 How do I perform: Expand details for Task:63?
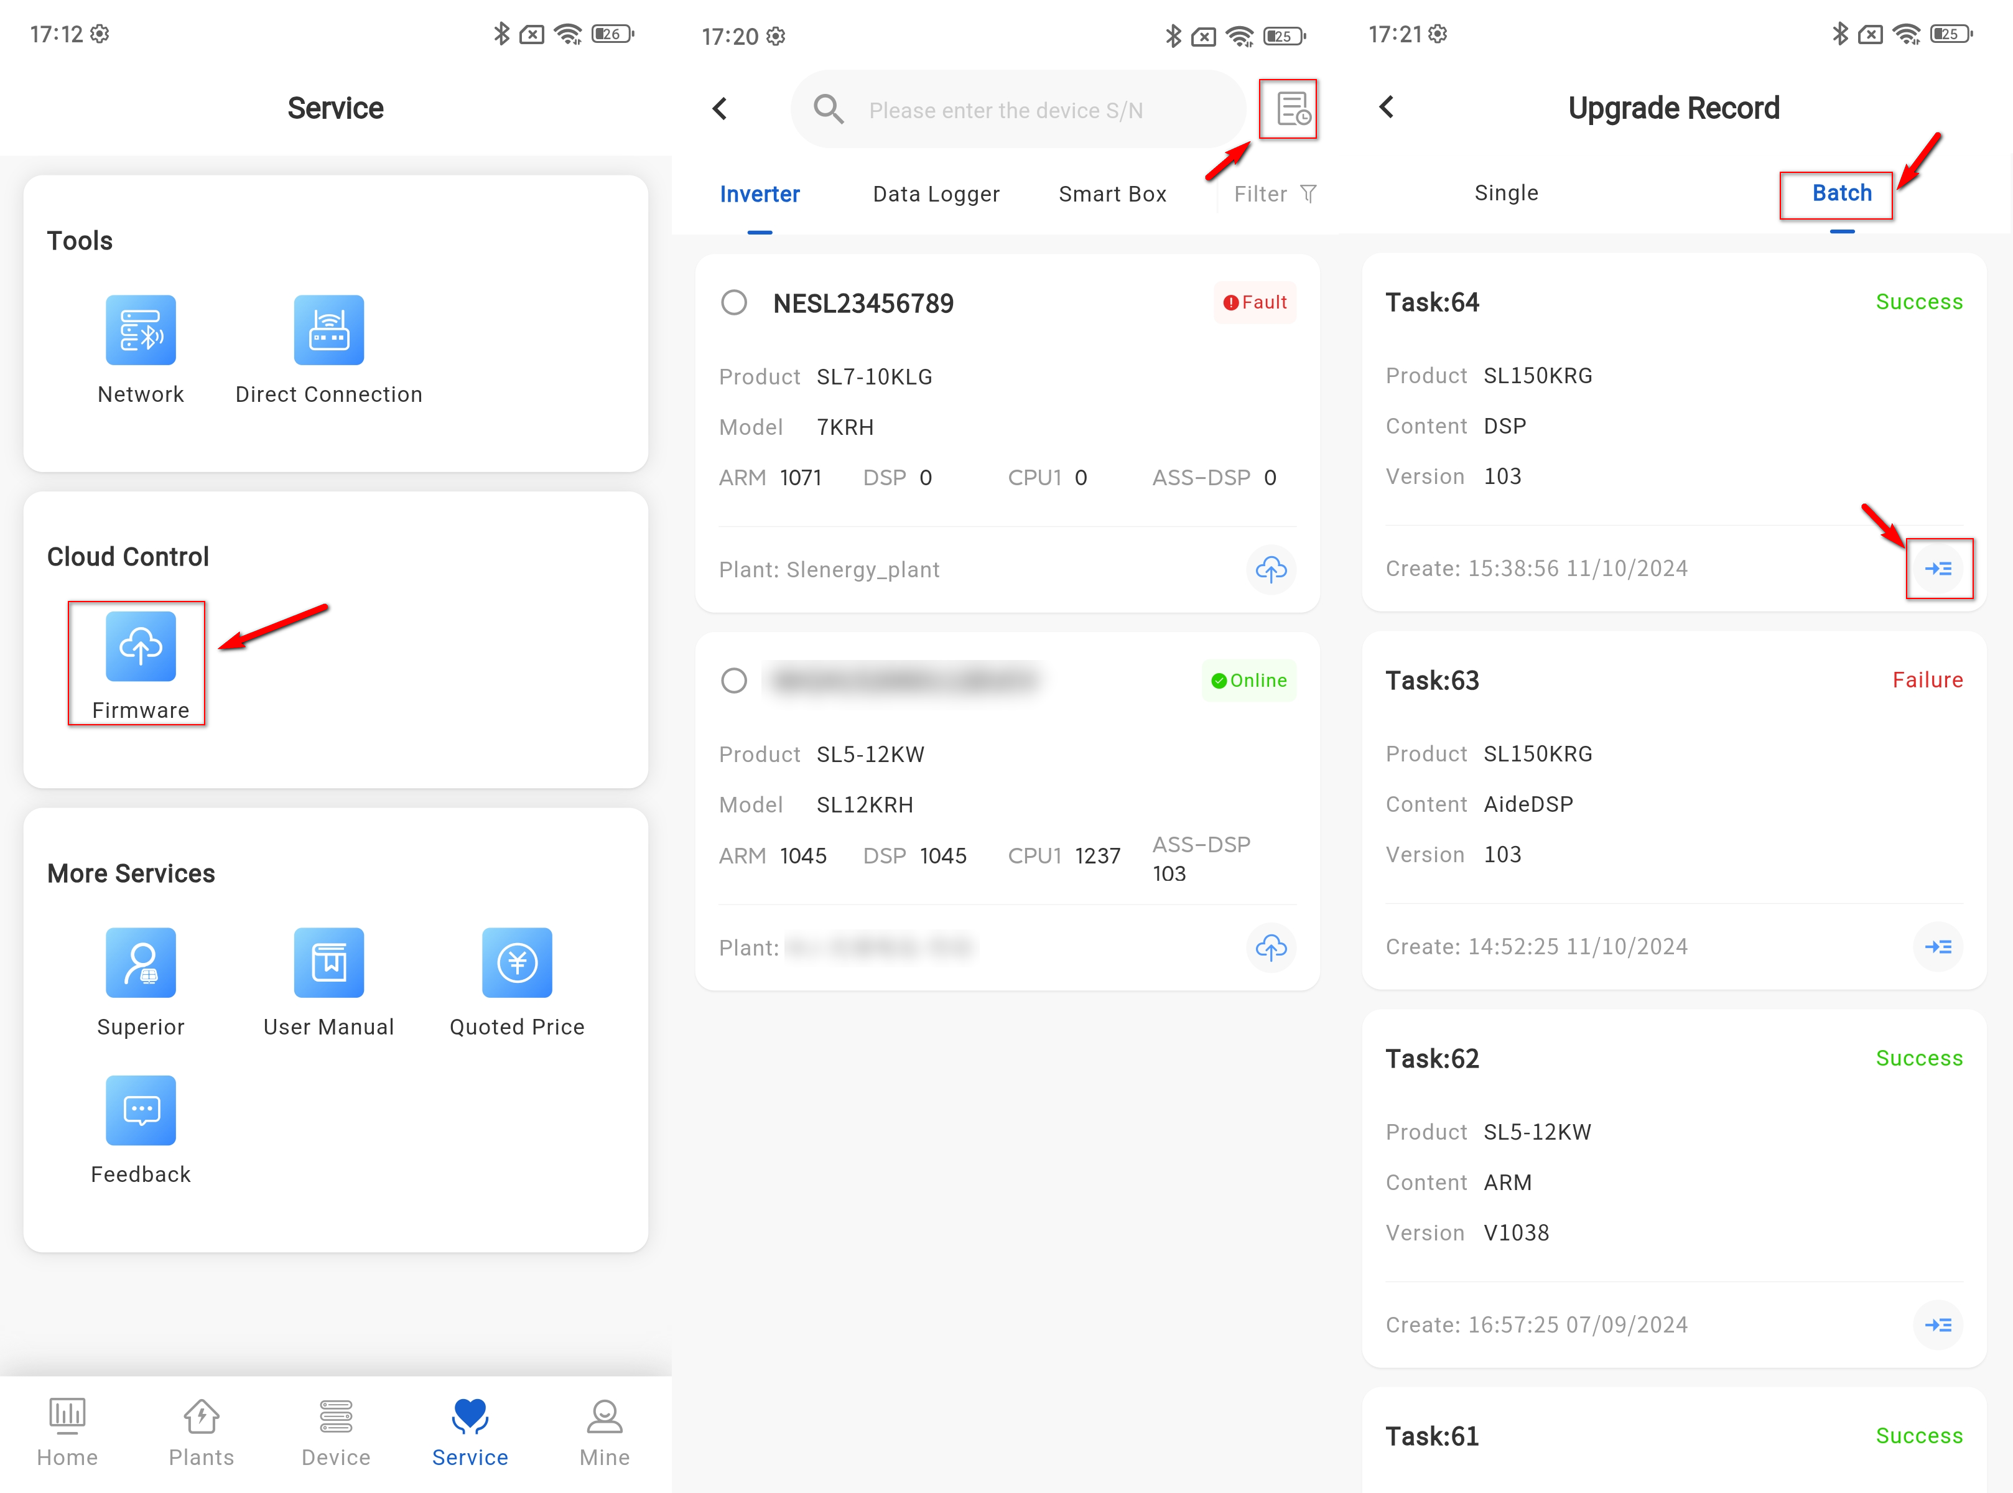(x=1938, y=946)
